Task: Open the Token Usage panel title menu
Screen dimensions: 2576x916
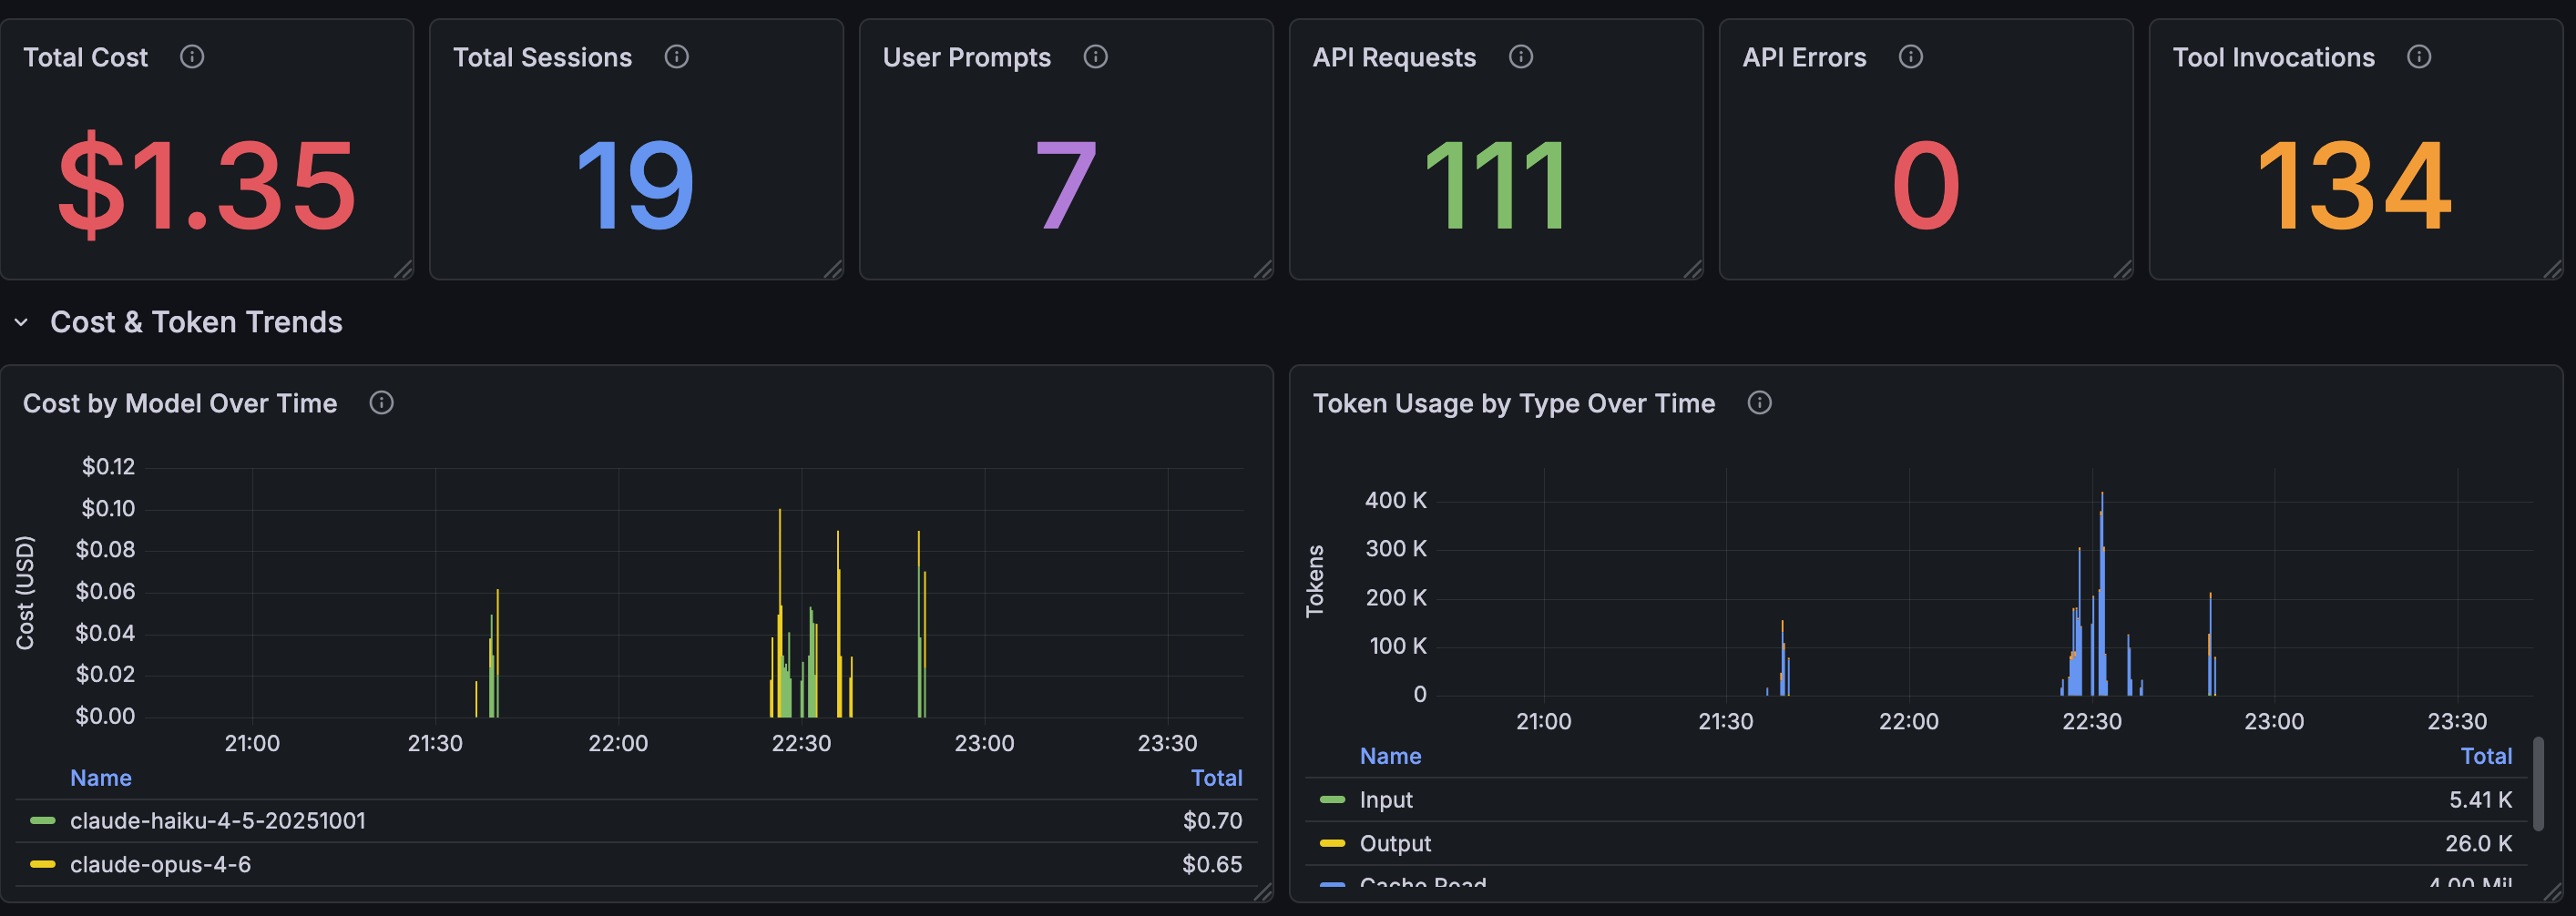Action: point(1514,403)
